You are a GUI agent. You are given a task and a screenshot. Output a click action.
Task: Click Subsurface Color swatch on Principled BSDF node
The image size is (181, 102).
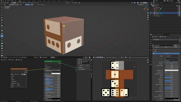click(56, 74)
